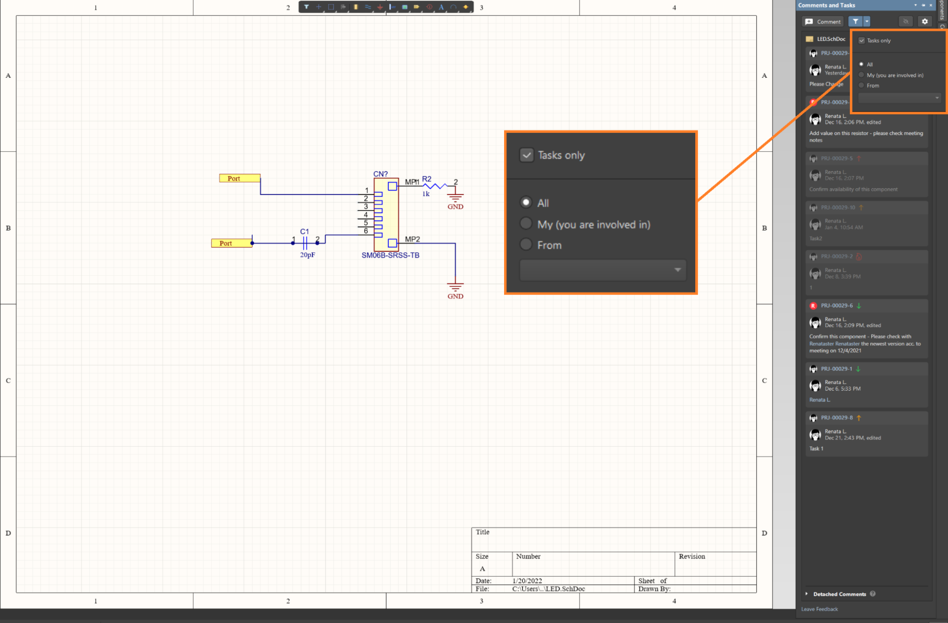The image size is (948, 623).
Task: Open the Comments and Tasks settings gear
Action: (924, 21)
